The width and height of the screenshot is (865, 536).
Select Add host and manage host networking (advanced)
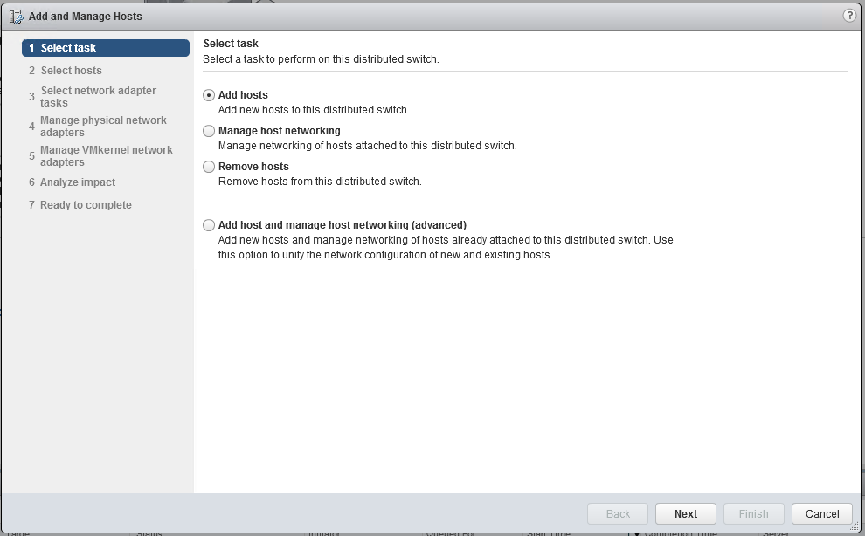[x=209, y=225]
